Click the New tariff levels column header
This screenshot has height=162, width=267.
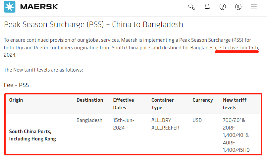tap(235, 104)
